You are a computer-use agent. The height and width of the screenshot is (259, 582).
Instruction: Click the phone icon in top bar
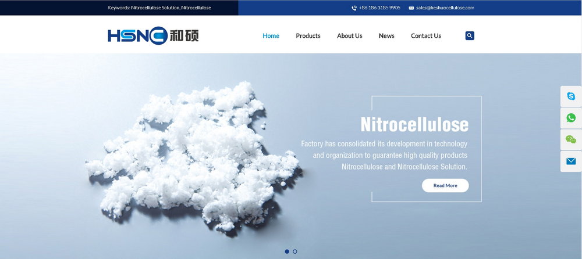354,8
